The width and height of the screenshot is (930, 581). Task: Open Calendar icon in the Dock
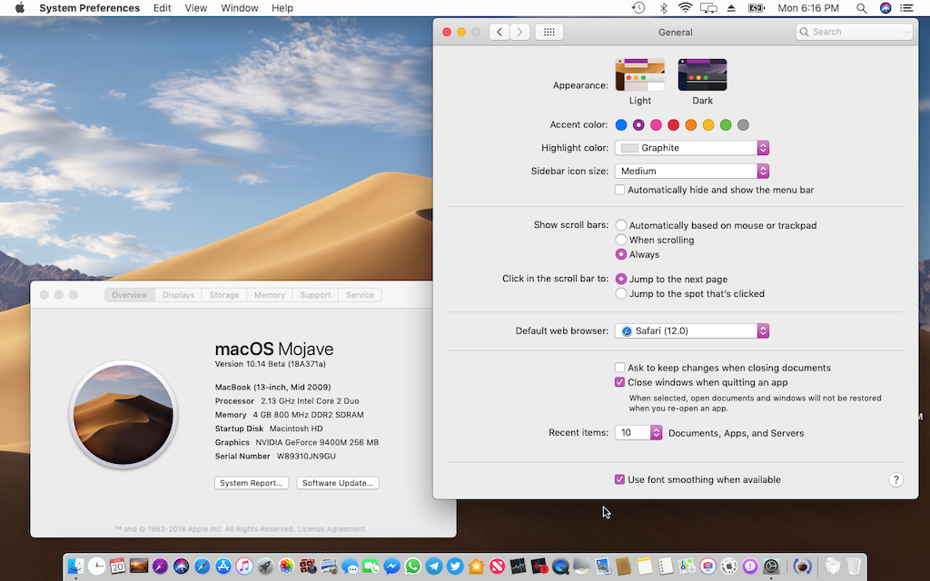pos(117,566)
